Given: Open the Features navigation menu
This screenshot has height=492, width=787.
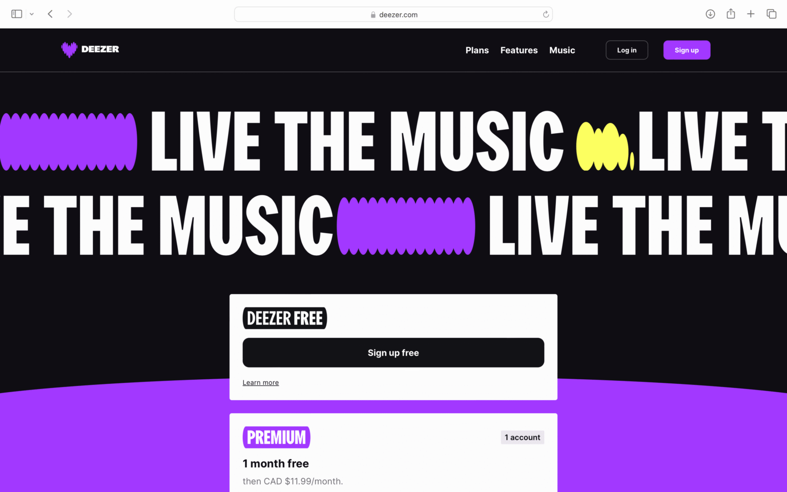Looking at the screenshot, I should pos(519,50).
